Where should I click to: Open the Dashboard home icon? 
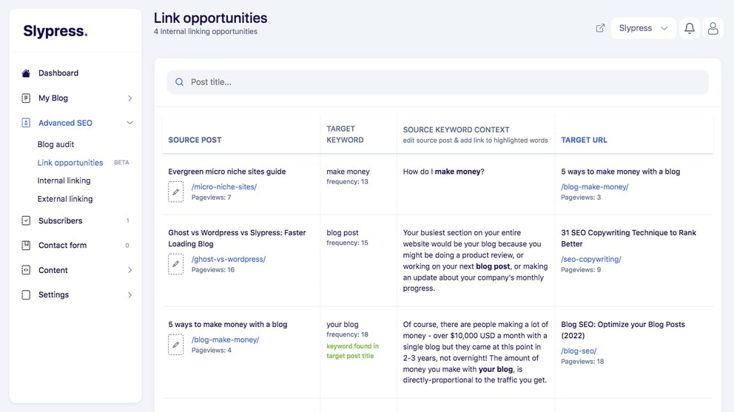point(26,73)
